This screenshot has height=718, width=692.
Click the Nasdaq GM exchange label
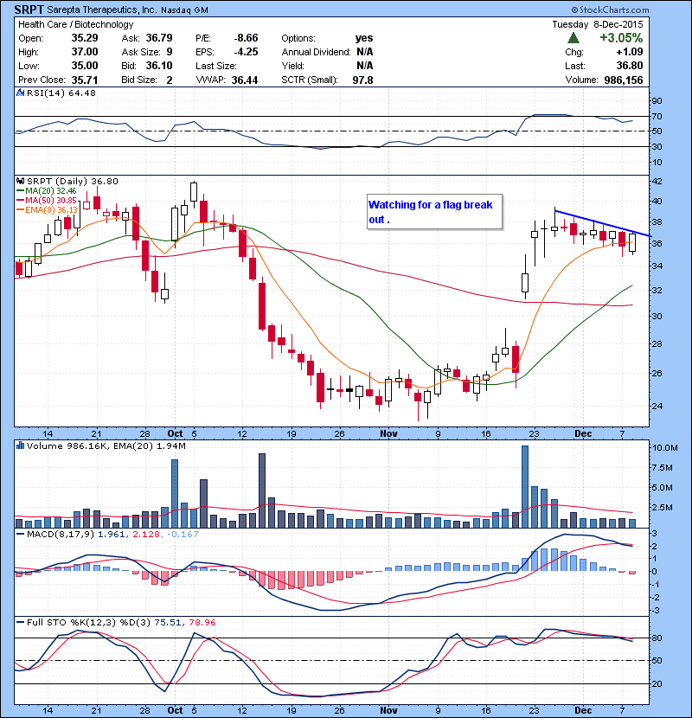[184, 10]
